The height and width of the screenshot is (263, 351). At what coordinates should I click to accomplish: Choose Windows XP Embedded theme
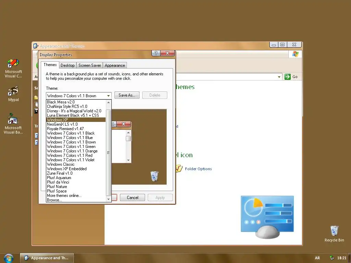76,169
